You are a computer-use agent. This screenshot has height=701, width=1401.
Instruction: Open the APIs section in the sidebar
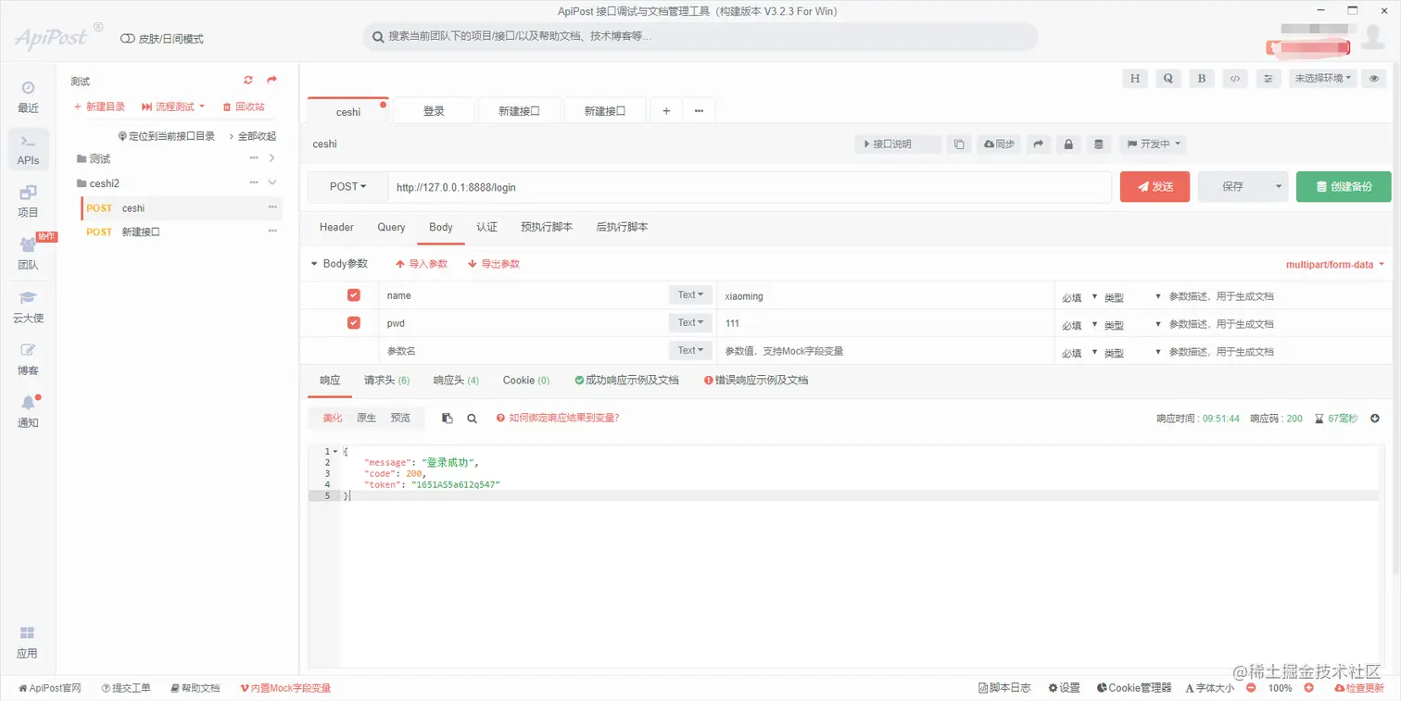point(28,149)
